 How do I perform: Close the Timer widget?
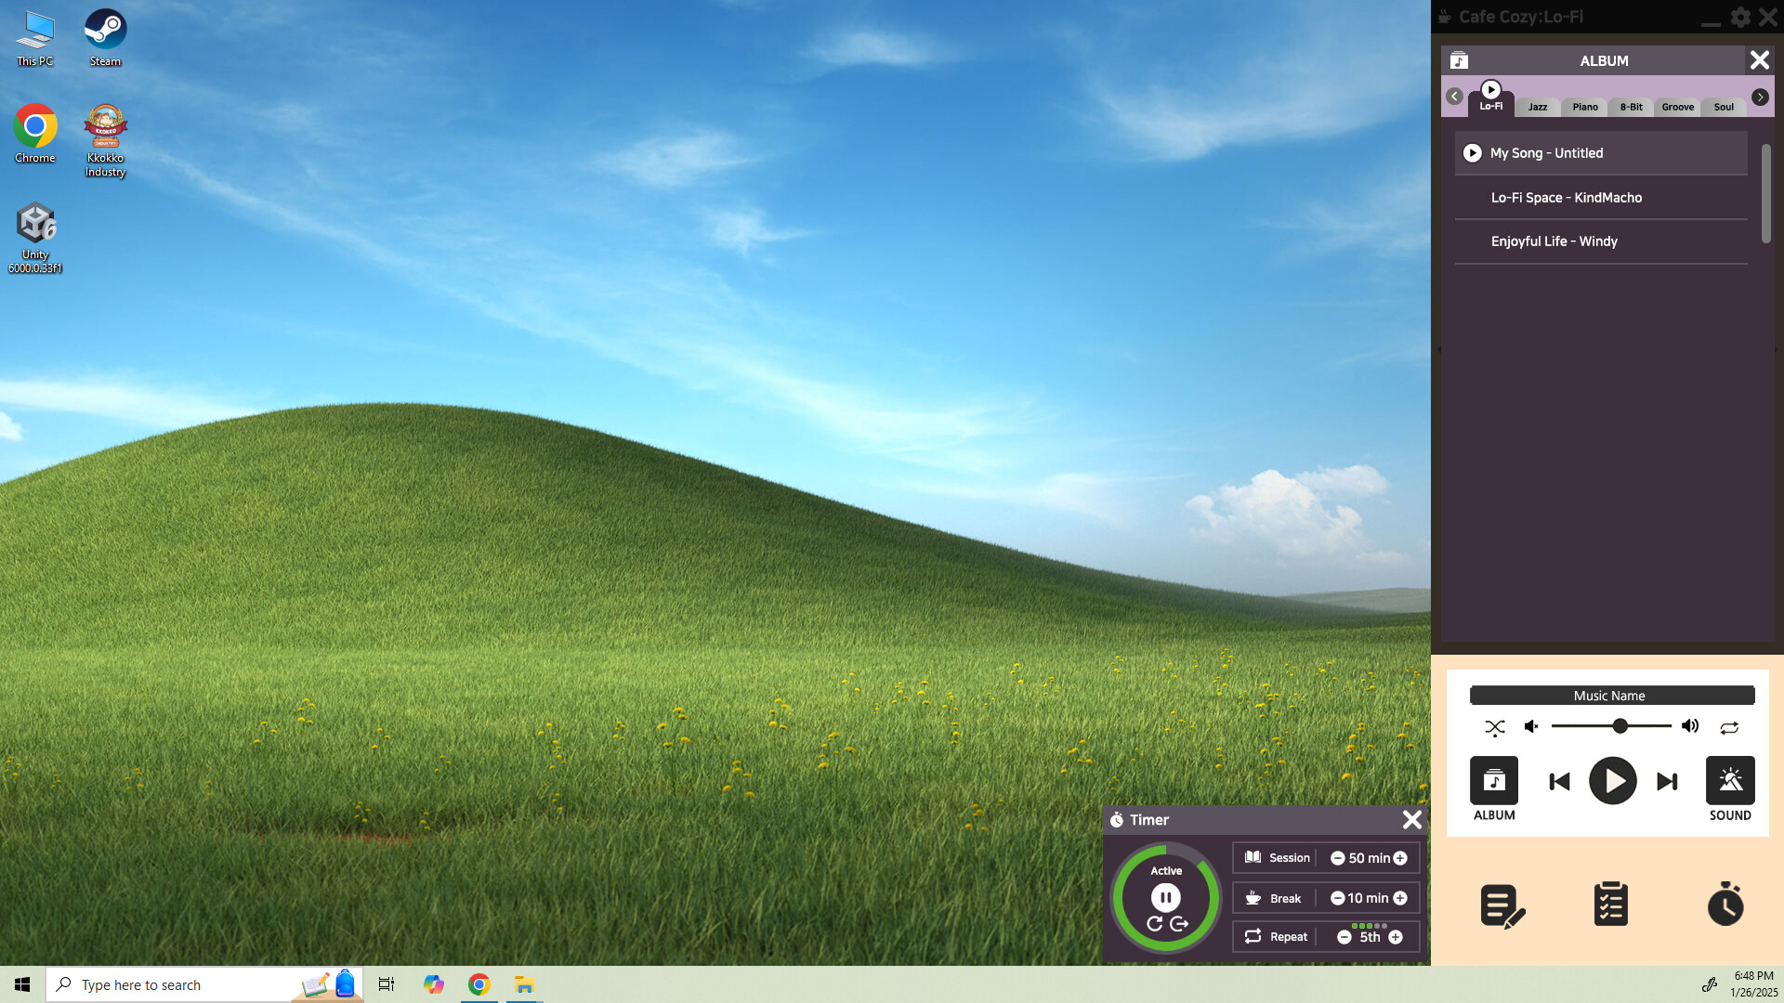point(1411,819)
